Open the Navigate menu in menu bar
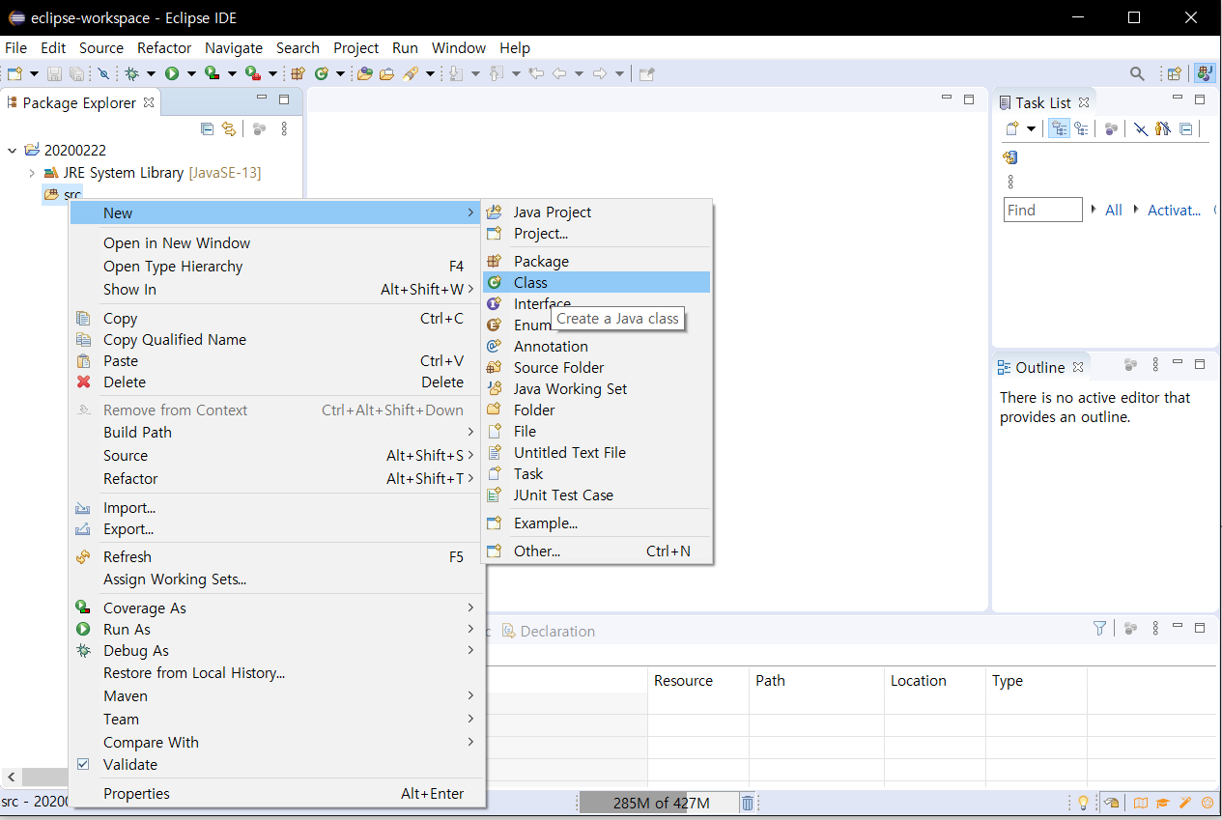Screen dimensions: 1222x820 pos(234,47)
